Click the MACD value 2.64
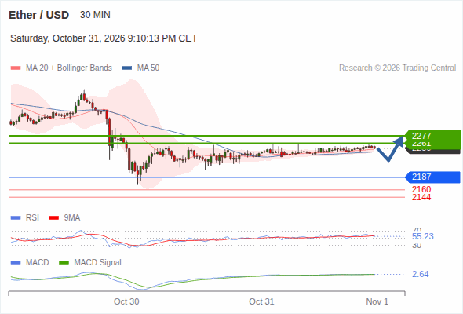The height and width of the screenshot is (314, 463). tap(420, 275)
